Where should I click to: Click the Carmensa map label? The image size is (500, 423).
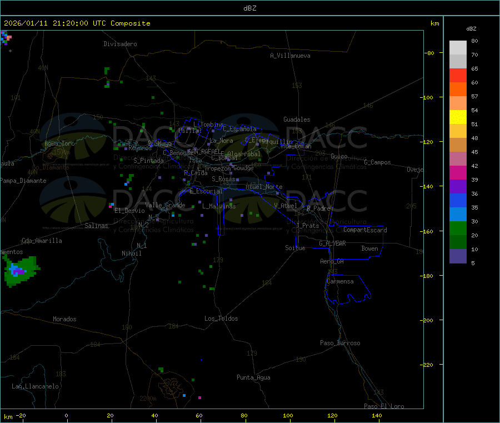(340, 282)
